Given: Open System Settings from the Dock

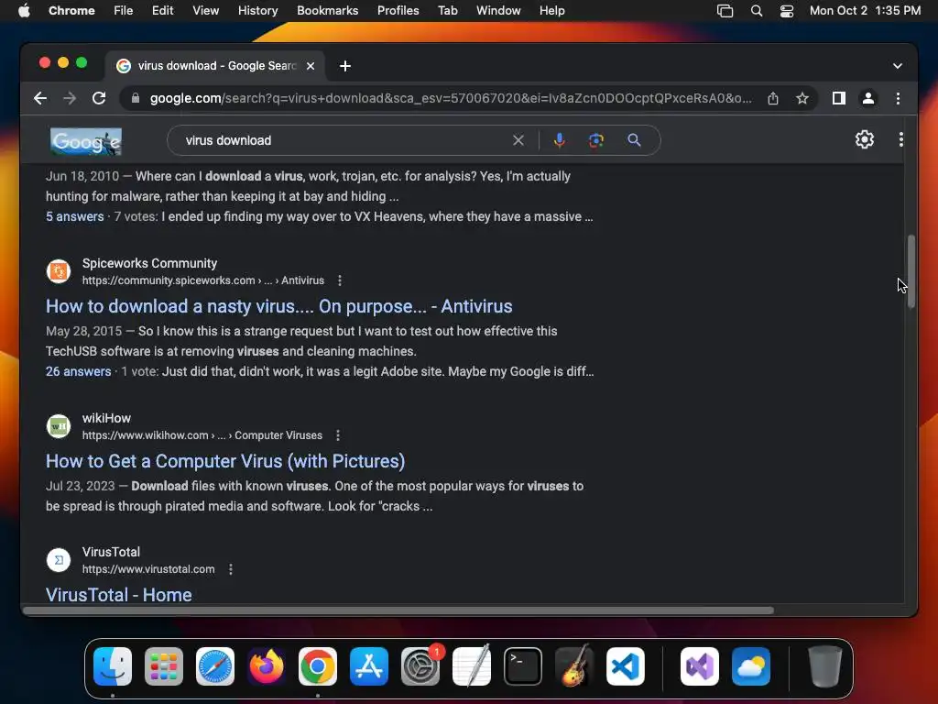Looking at the screenshot, I should click(420, 666).
